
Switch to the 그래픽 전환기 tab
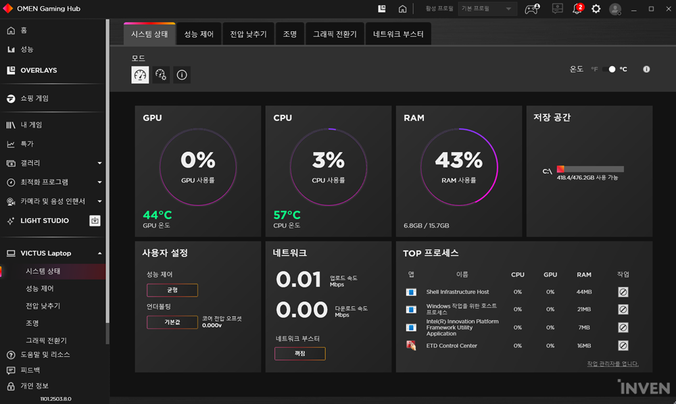[x=335, y=34]
